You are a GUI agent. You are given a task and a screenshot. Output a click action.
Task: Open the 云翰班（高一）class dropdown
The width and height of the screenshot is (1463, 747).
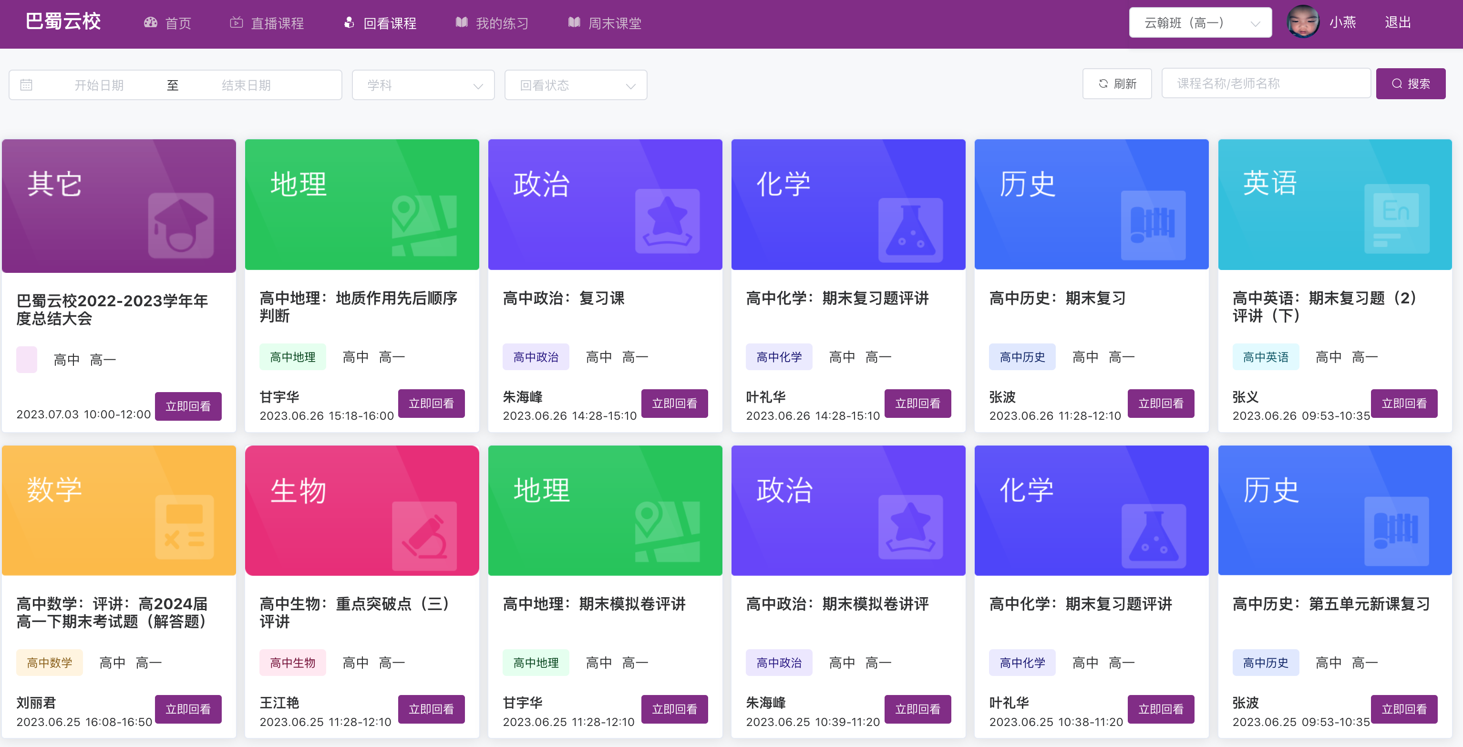(1200, 23)
